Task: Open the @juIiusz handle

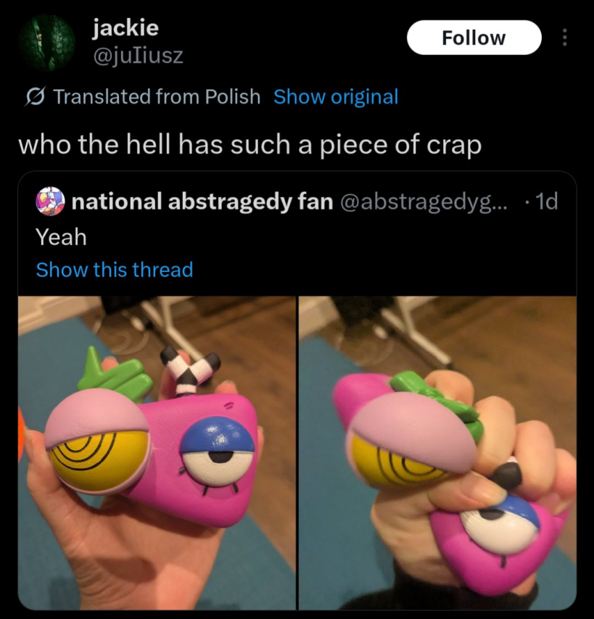Action: tap(138, 55)
